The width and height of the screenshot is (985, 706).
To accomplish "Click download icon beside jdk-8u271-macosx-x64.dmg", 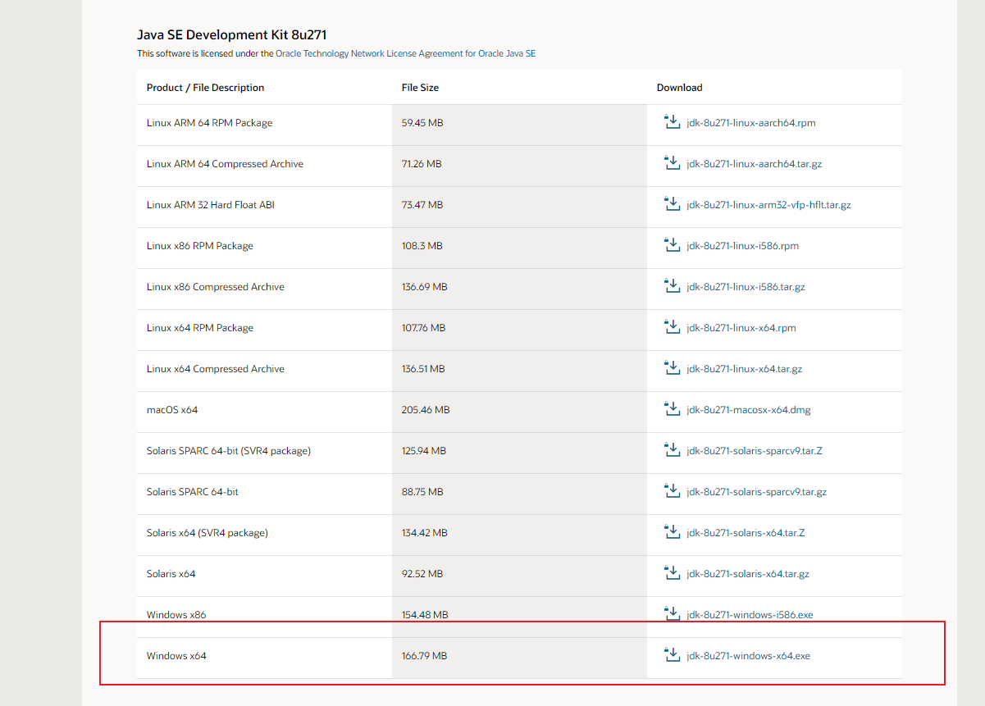I will [672, 409].
